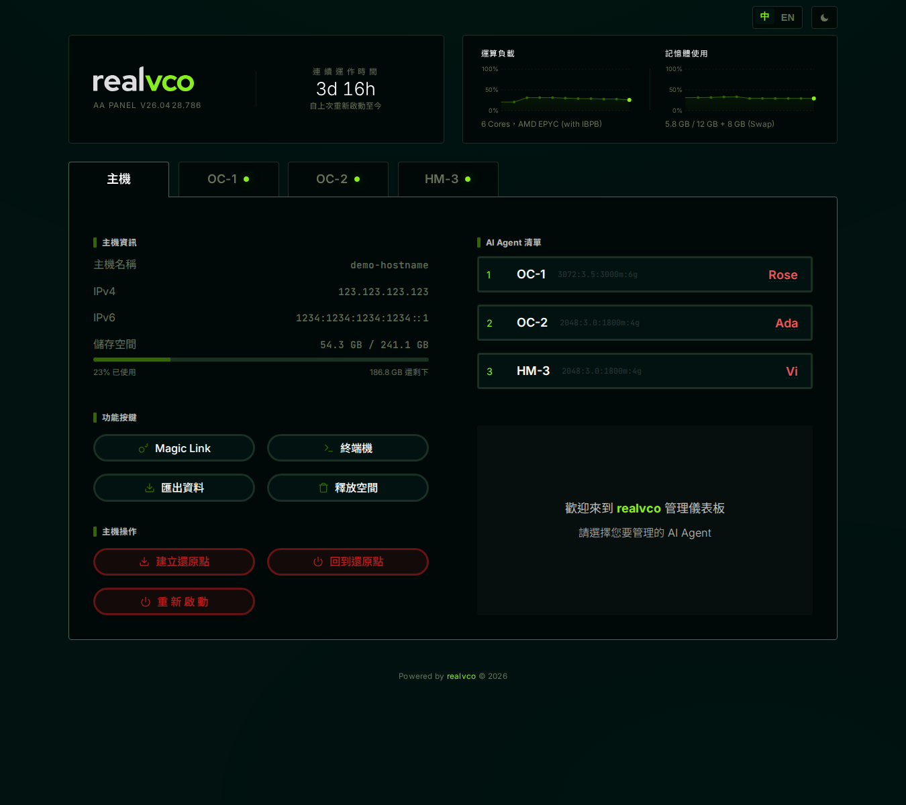Click the 23% 已使用 label

coord(115,372)
